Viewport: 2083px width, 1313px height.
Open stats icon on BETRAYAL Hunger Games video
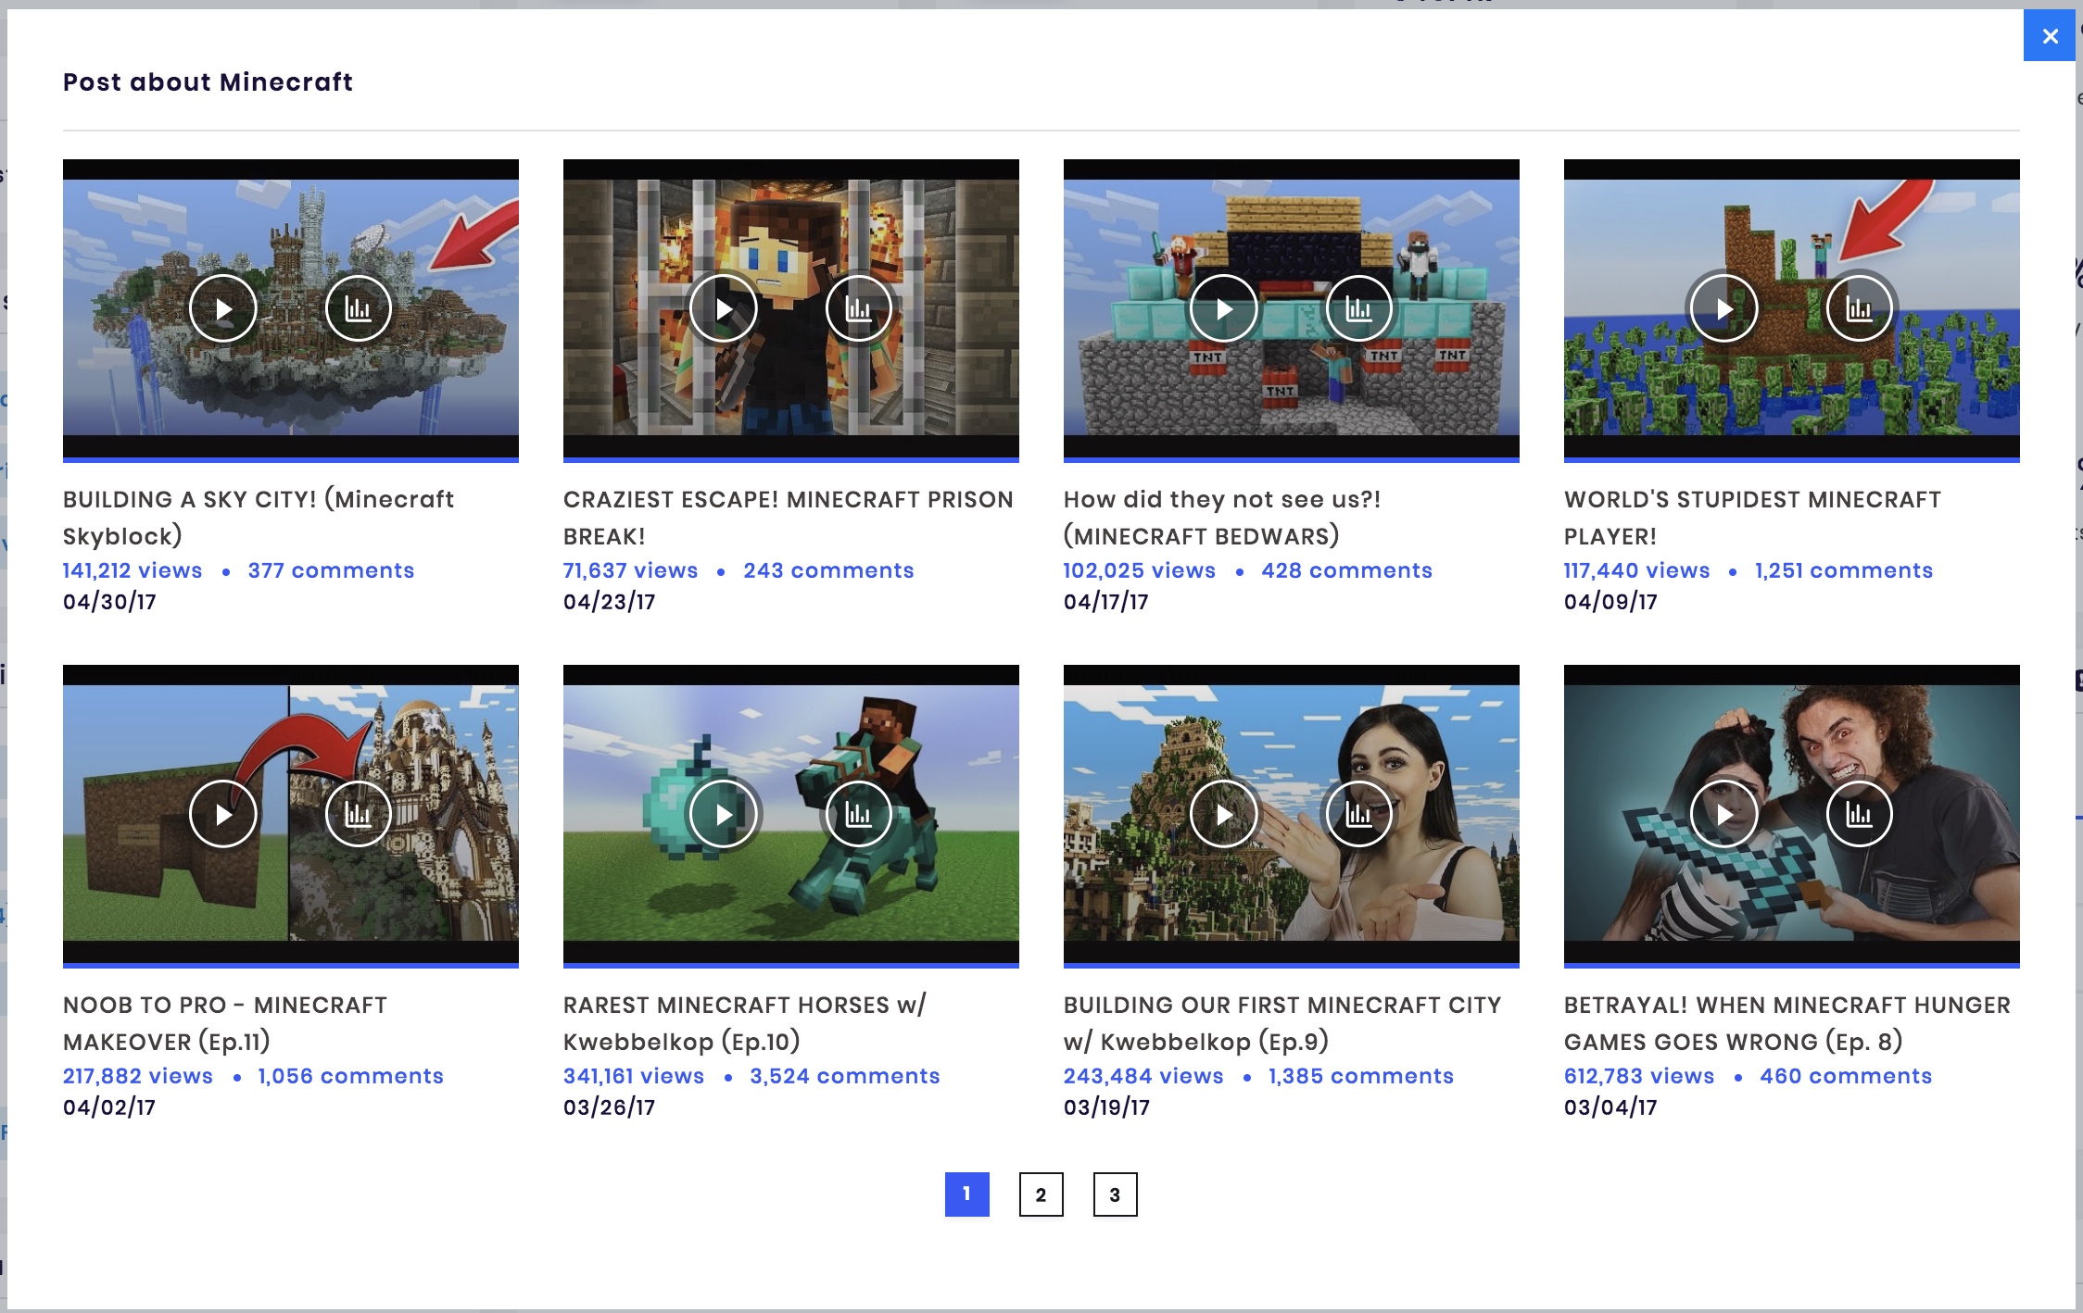tap(1860, 814)
